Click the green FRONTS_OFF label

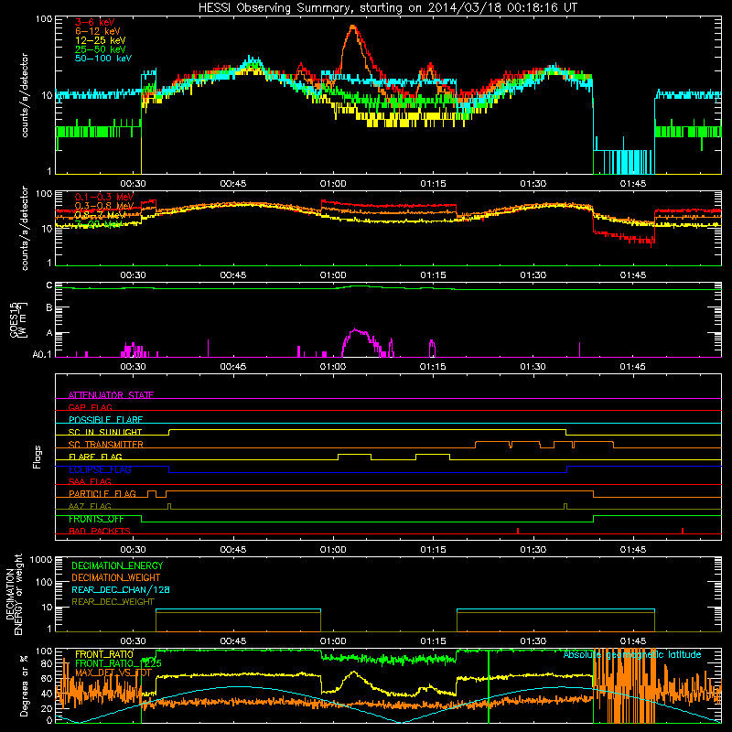(x=96, y=519)
